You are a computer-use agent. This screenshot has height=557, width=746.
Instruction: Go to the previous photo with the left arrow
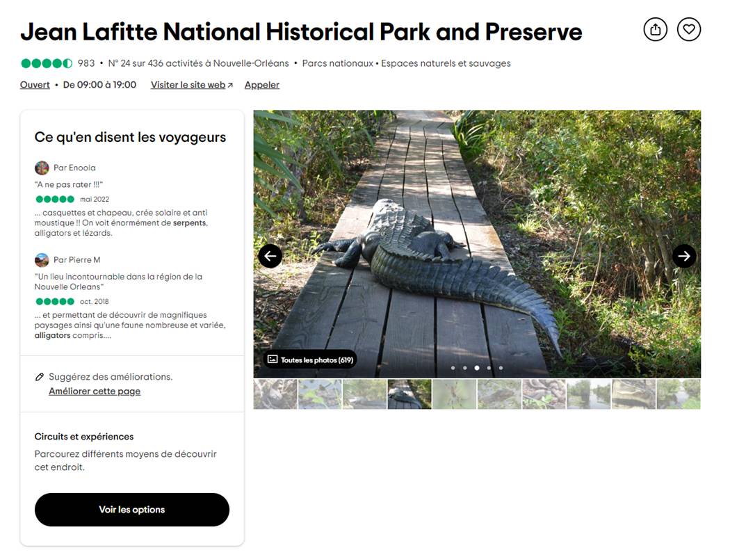[270, 256]
